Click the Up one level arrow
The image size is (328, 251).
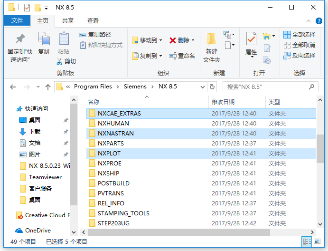point(48,87)
